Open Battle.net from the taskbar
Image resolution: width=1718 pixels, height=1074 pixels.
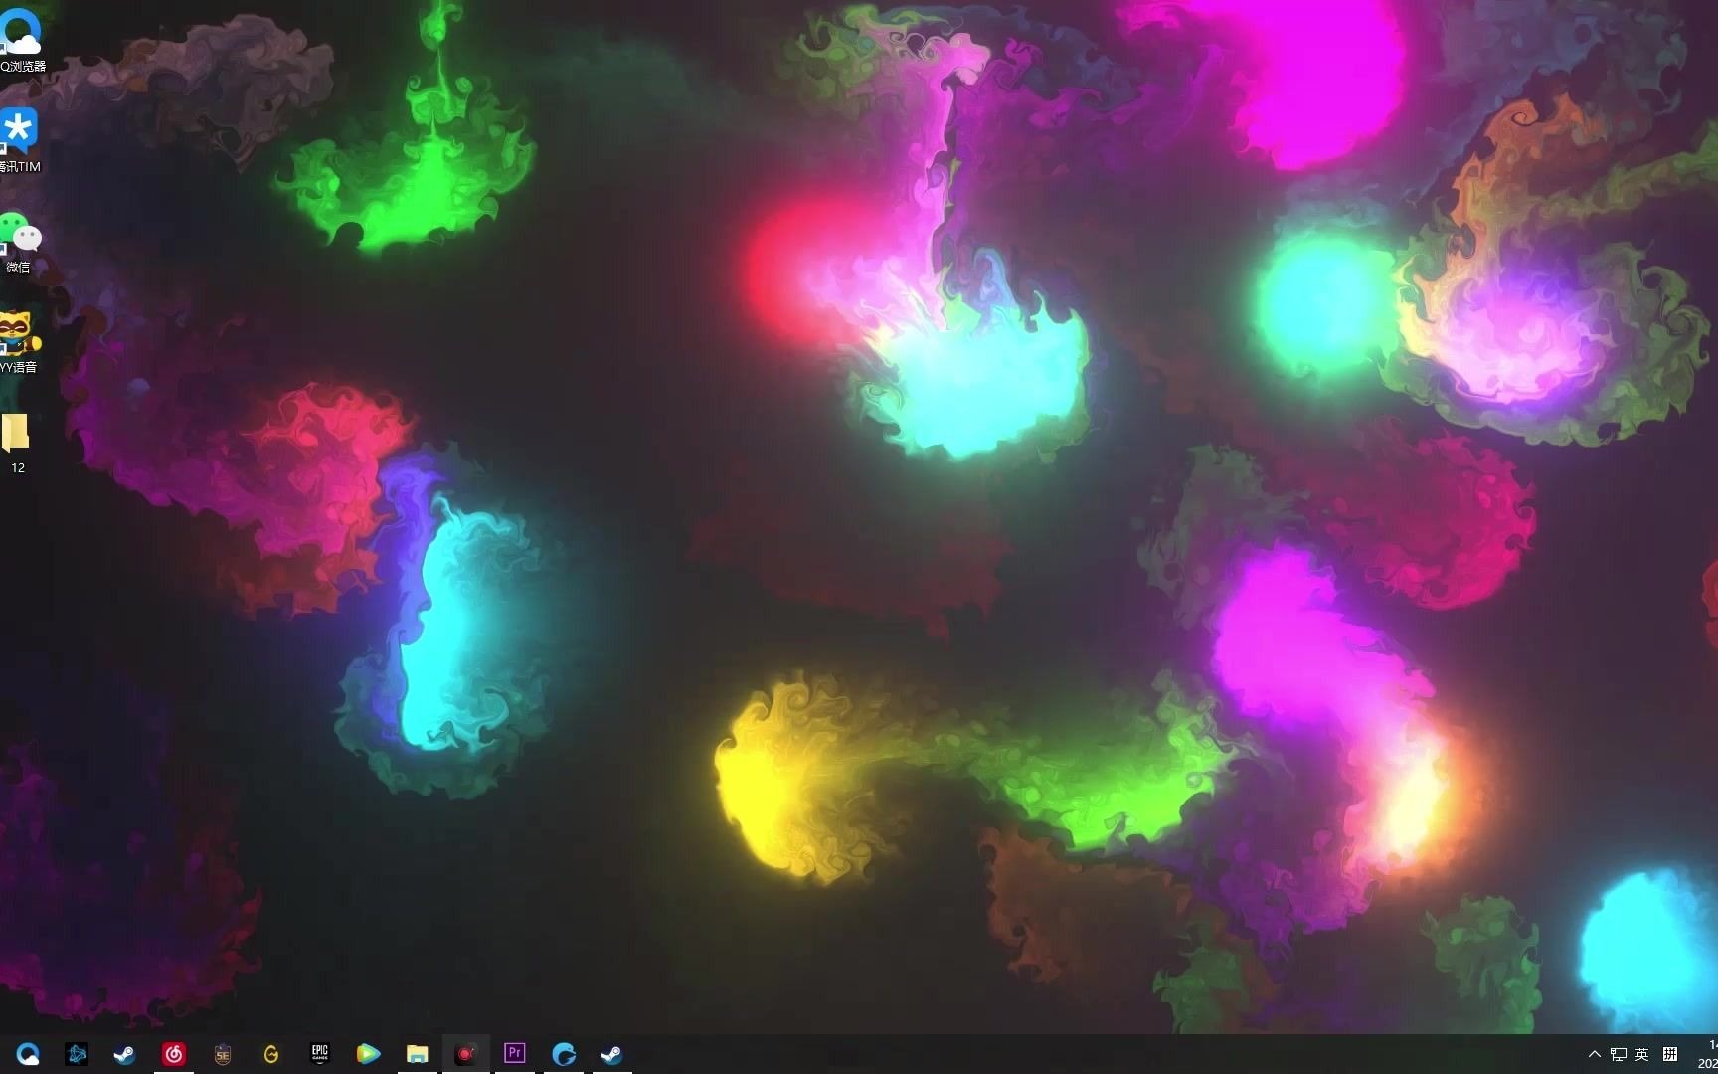coord(77,1054)
